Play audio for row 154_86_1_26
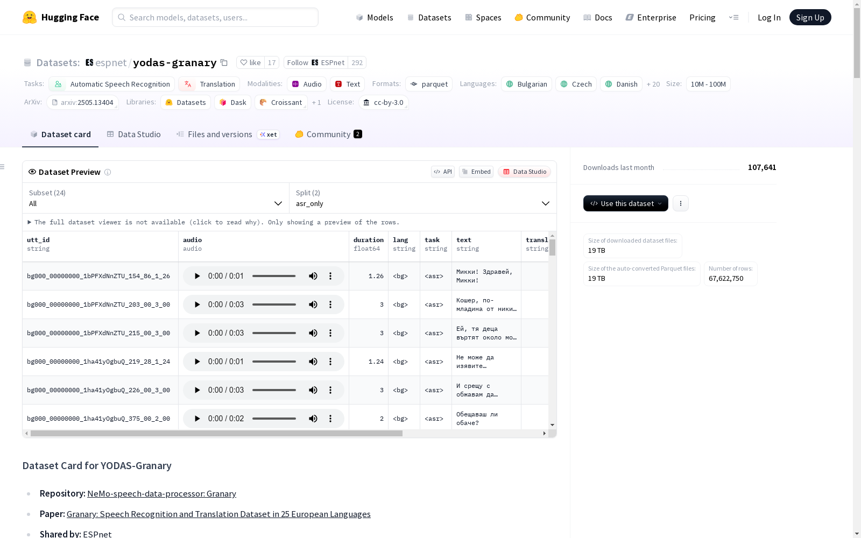The height and width of the screenshot is (538, 861). (197, 276)
